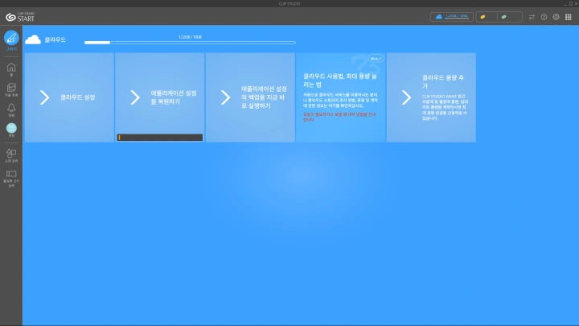579x326 pixels.
Task: Open the notifications bell (알림)
Action: point(11,108)
